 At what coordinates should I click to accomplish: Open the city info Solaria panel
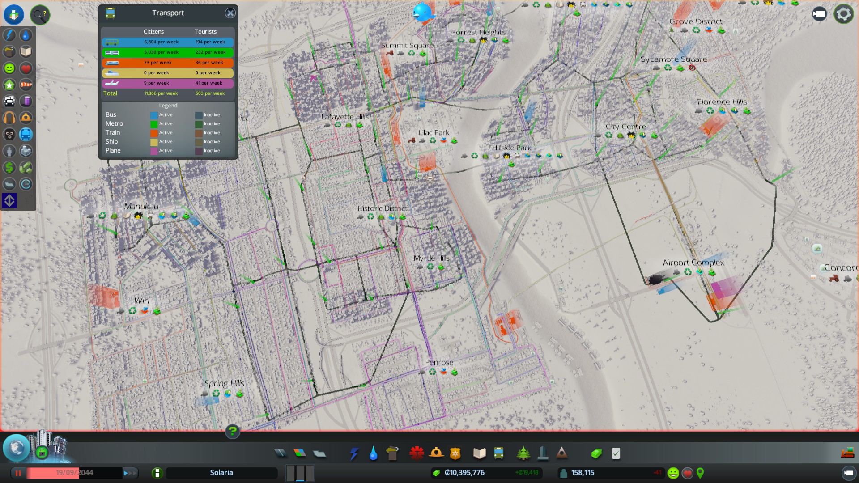(221, 473)
